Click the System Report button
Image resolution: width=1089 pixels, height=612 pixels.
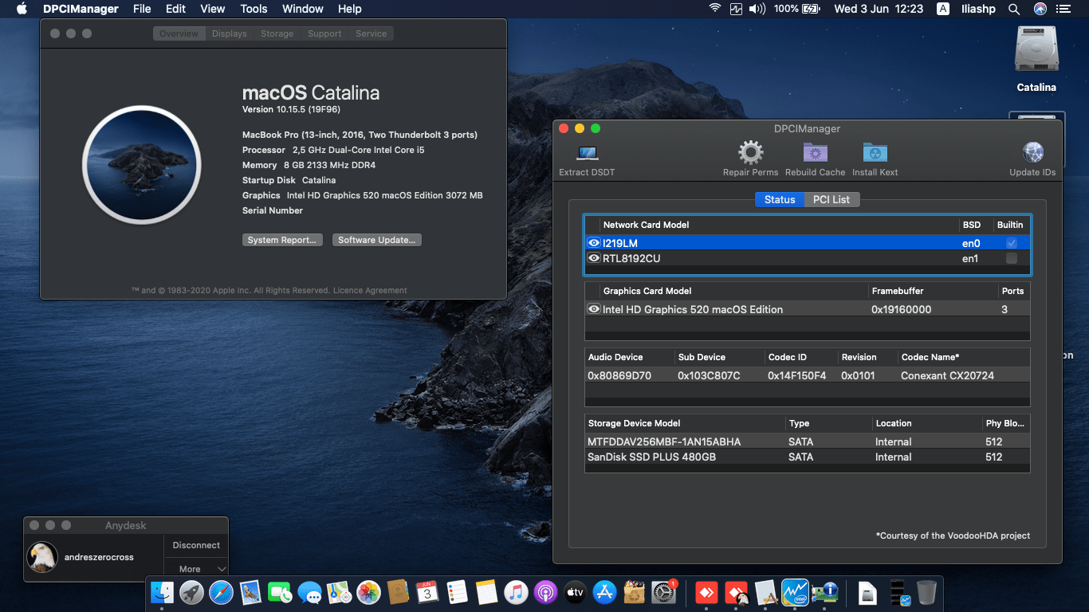[282, 239]
